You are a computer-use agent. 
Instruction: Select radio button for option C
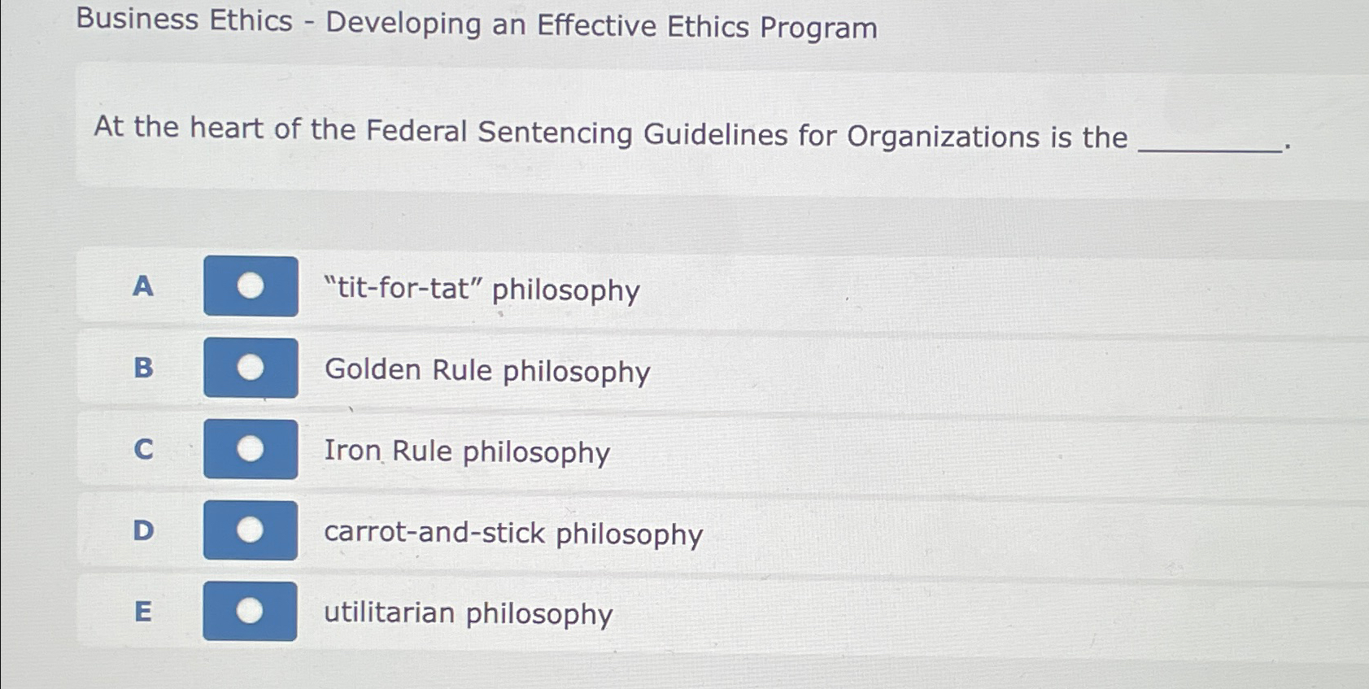(251, 449)
